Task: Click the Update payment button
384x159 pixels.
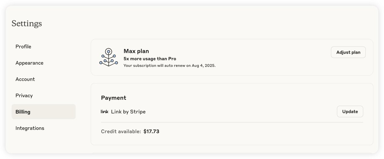Action: coord(350,112)
